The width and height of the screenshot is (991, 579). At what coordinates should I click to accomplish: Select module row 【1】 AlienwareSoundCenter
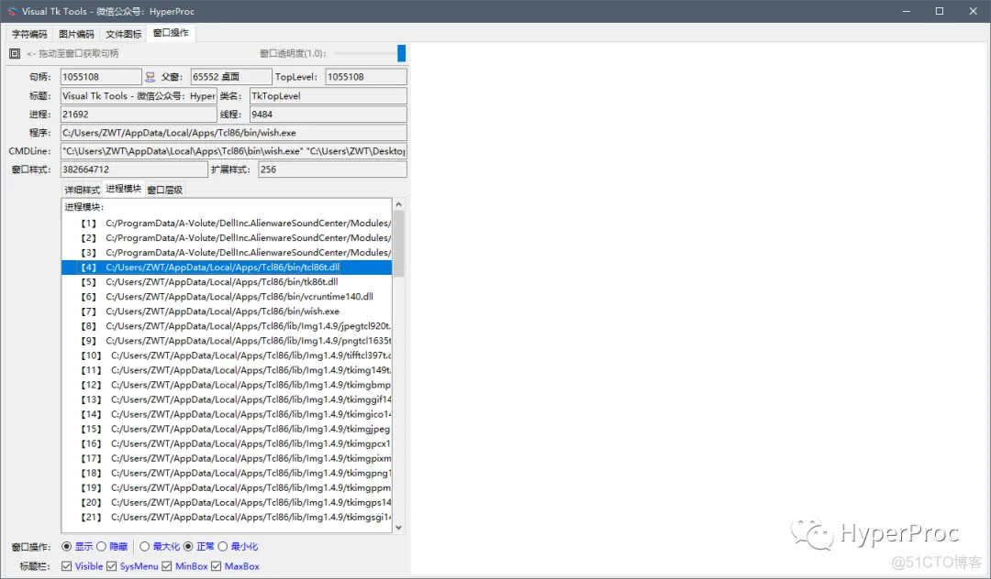(227, 224)
